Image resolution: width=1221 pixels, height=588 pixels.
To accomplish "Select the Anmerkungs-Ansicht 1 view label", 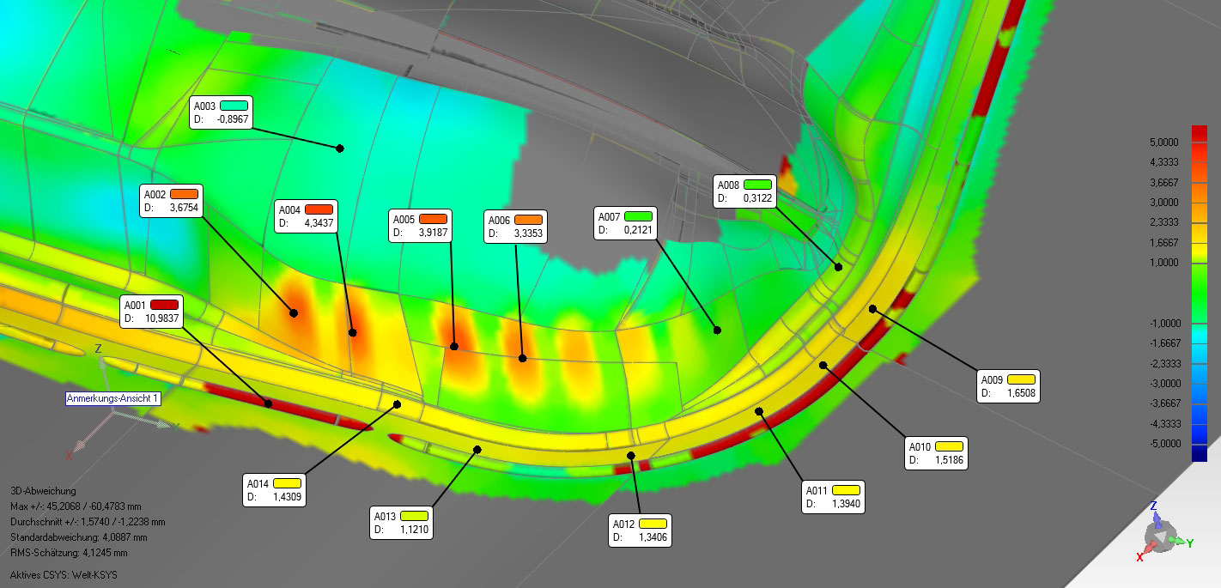I will (x=113, y=398).
